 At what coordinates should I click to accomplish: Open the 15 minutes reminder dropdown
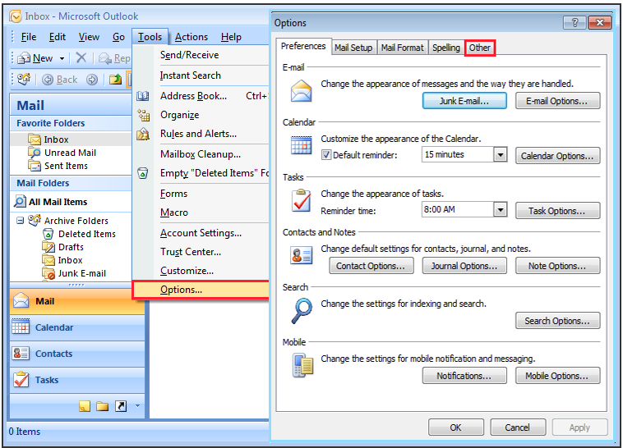[x=501, y=154]
